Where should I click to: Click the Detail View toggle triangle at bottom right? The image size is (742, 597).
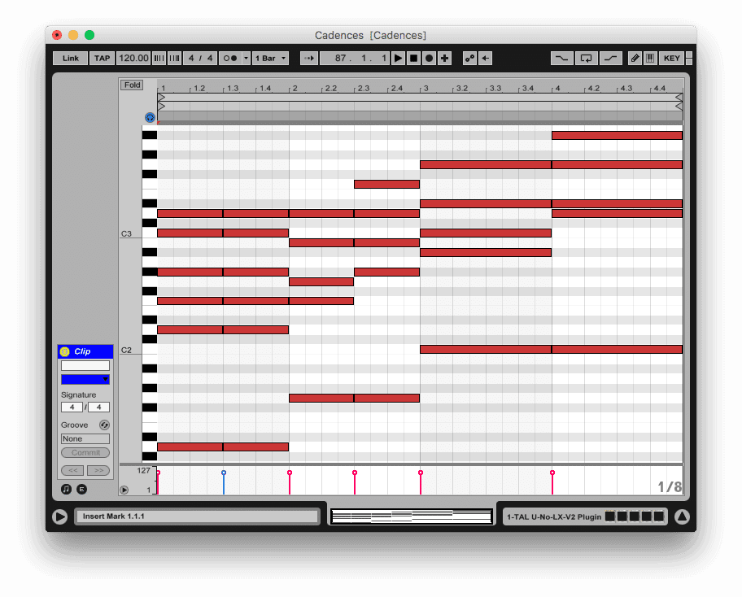(x=682, y=516)
